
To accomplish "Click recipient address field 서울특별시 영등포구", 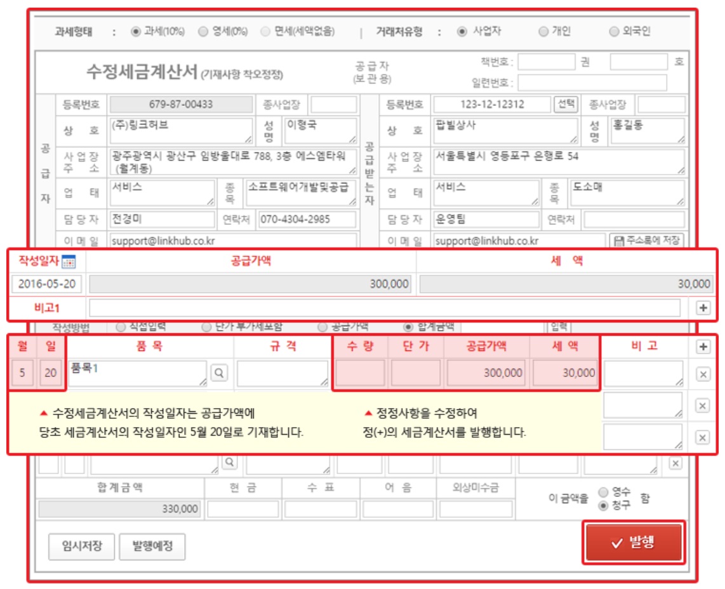I will 559,162.
